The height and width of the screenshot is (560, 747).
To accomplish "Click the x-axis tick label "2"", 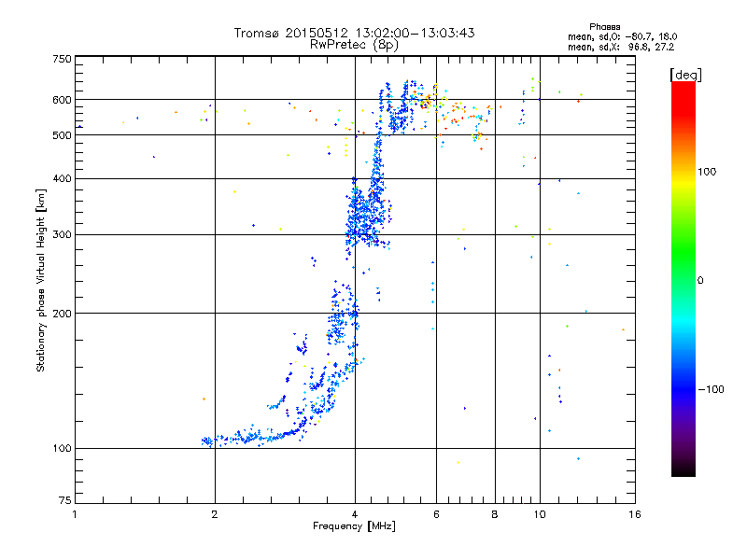I will click(x=215, y=514).
